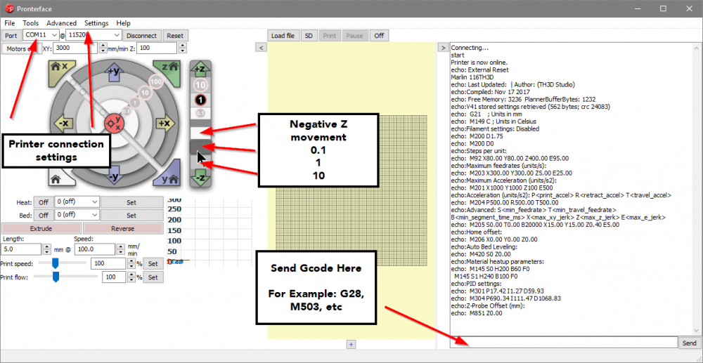Screen dimensions: 703x363
Task: Click log line 'Marlin 116TH3D'
Action: tap(473, 77)
